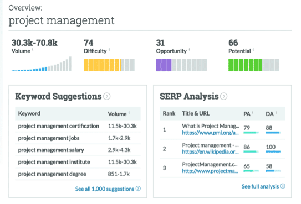Click arrow icon beside See all suggestions
301x204 pixels.
pyautogui.click(x=138, y=189)
